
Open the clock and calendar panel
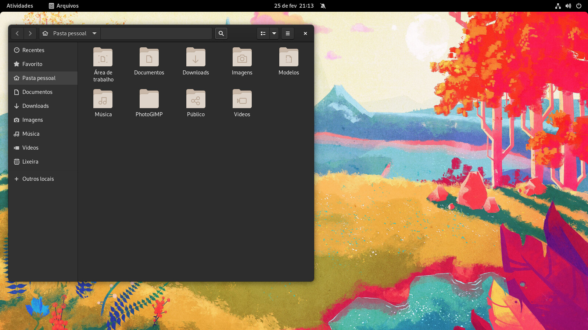(x=294, y=6)
